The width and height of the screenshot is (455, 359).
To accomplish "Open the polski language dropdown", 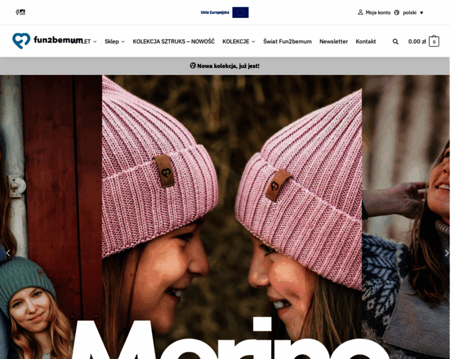I will tap(413, 13).
